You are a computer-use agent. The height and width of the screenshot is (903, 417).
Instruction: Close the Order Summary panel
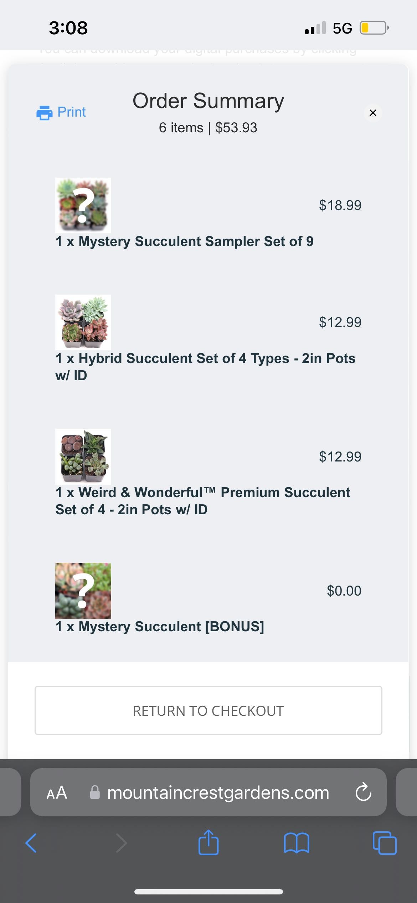coord(373,113)
